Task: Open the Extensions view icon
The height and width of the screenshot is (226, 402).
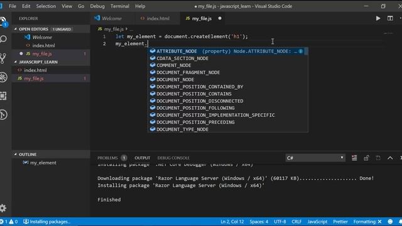Action: click(x=3, y=96)
